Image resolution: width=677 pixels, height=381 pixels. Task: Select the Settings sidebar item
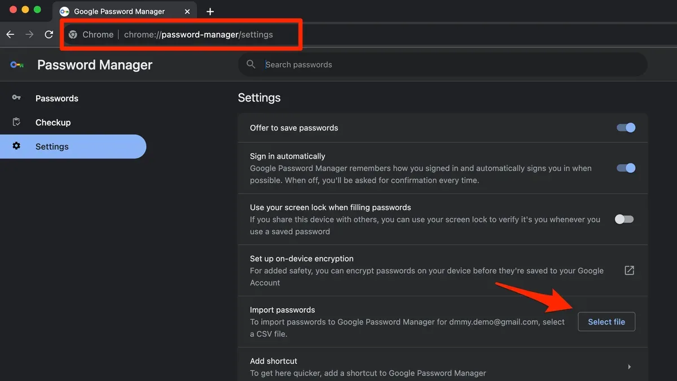click(73, 146)
